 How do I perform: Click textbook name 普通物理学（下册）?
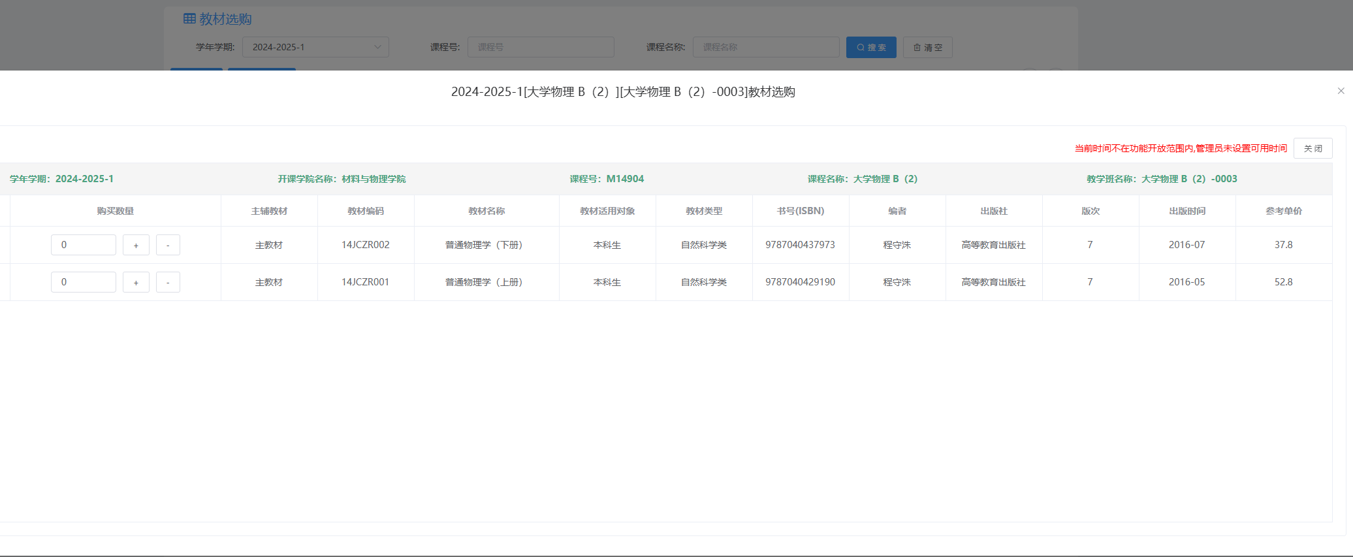tap(486, 245)
